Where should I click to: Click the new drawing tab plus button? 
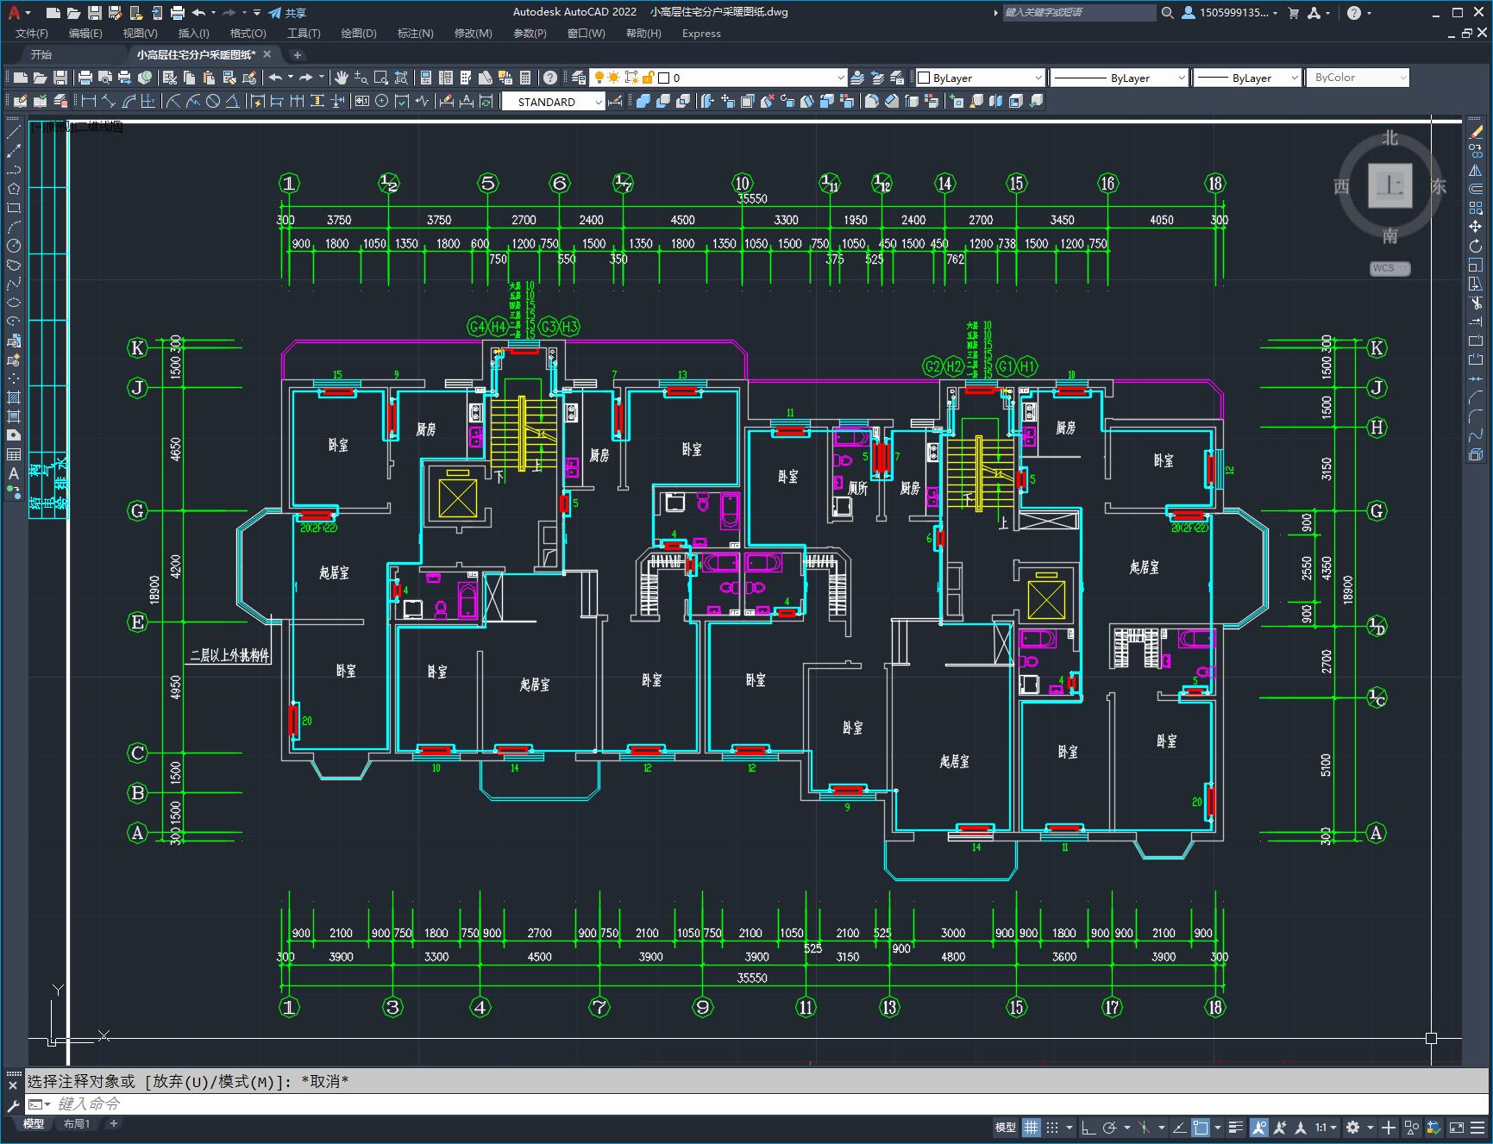pyautogui.click(x=298, y=54)
